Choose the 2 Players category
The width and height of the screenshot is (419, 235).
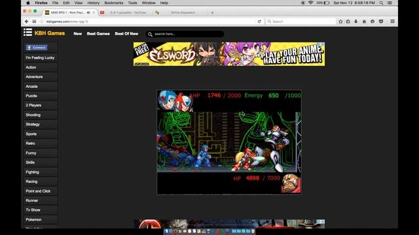pos(41,105)
